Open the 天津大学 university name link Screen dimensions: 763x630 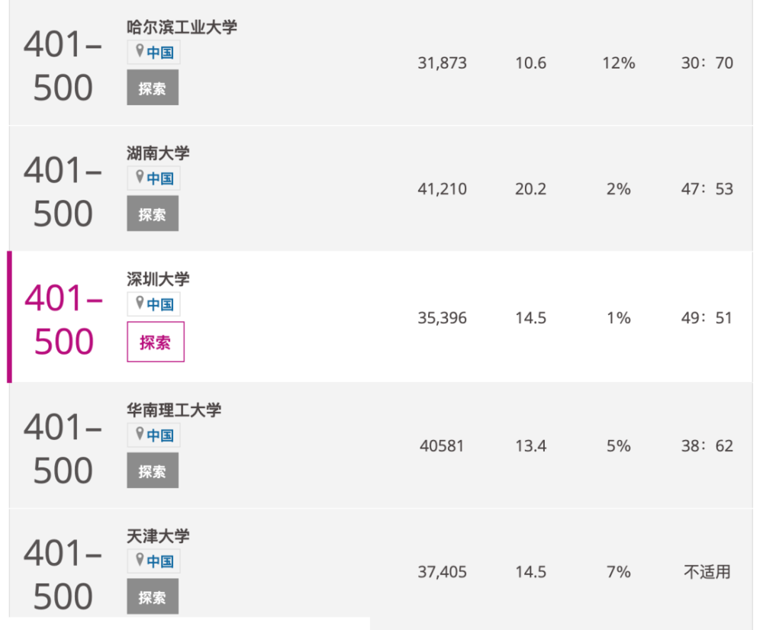point(158,536)
